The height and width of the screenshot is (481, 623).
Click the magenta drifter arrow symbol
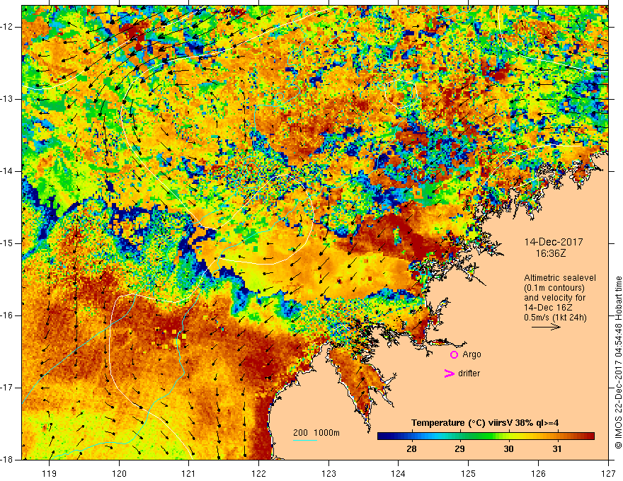[449, 373]
